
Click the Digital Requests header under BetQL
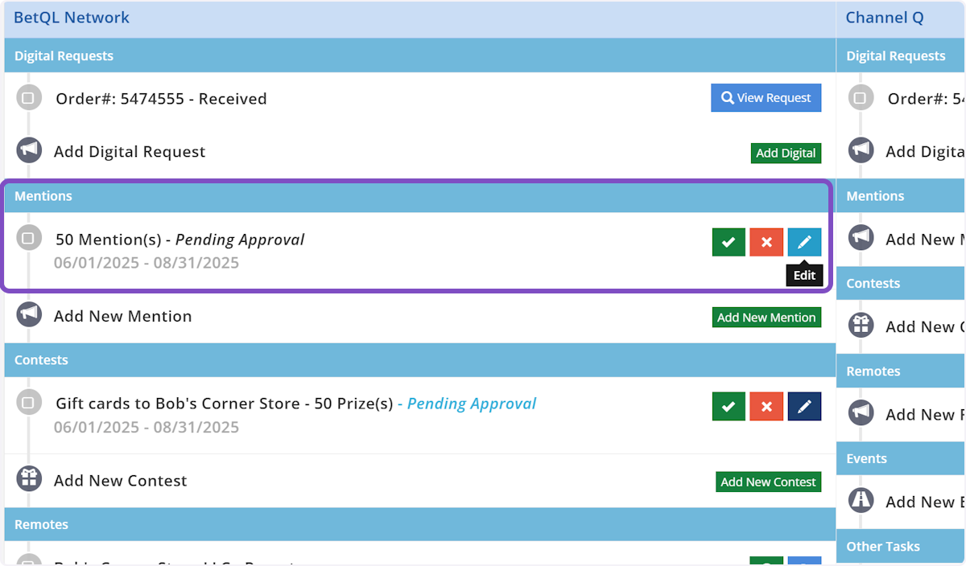tap(64, 56)
